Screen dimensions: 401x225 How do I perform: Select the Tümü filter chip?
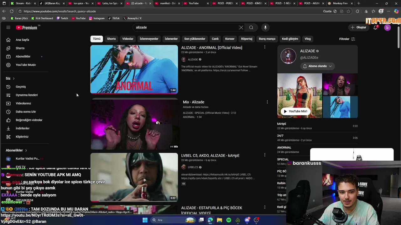pyautogui.click(x=96, y=39)
